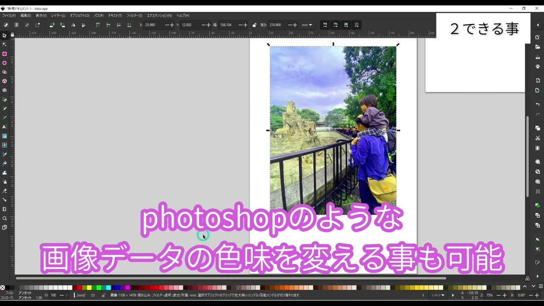This screenshot has width=544, height=306.
Task: Select the Ellipse tool
Action: pyautogui.click(x=5, y=63)
